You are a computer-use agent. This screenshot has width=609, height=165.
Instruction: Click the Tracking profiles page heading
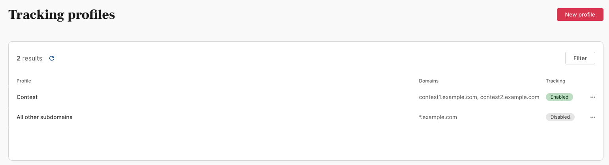coord(62,15)
